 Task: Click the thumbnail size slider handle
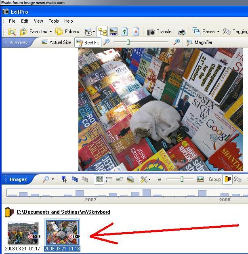pyautogui.click(x=182, y=179)
